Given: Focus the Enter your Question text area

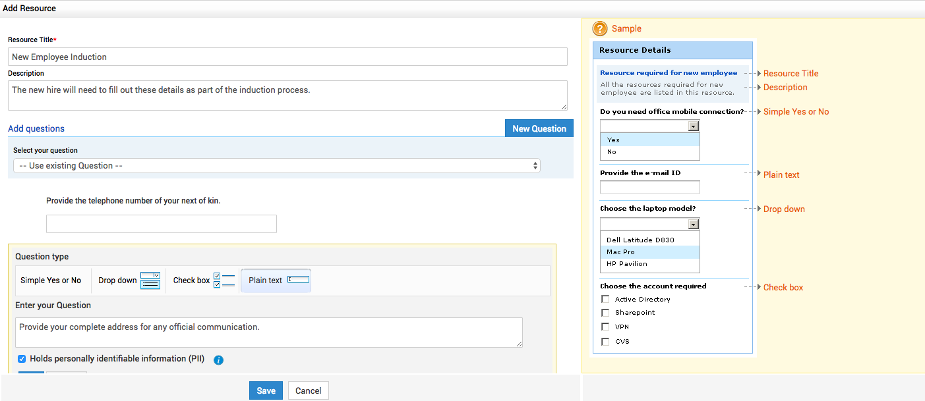Looking at the screenshot, I should [268, 333].
